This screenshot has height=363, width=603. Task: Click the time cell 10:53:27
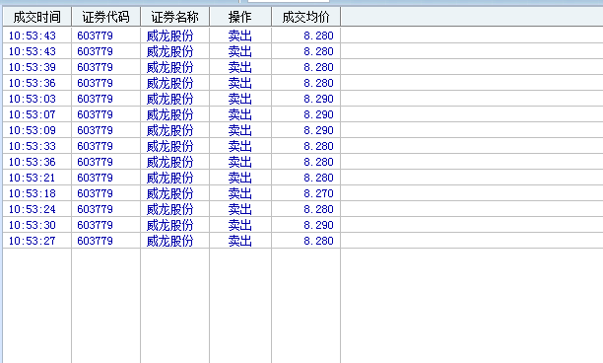[33, 241]
